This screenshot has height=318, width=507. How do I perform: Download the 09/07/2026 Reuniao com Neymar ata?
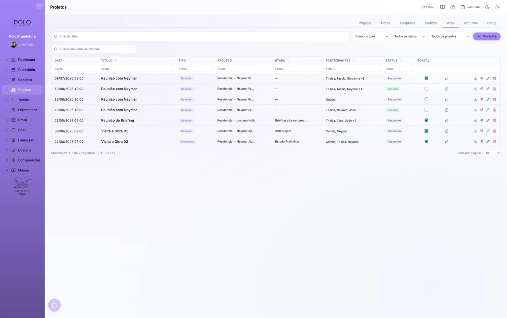click(475, 78)
